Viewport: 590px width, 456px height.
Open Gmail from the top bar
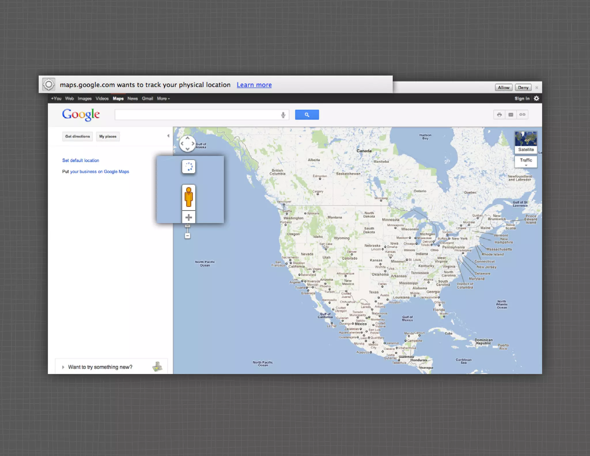tap(147, 99)
